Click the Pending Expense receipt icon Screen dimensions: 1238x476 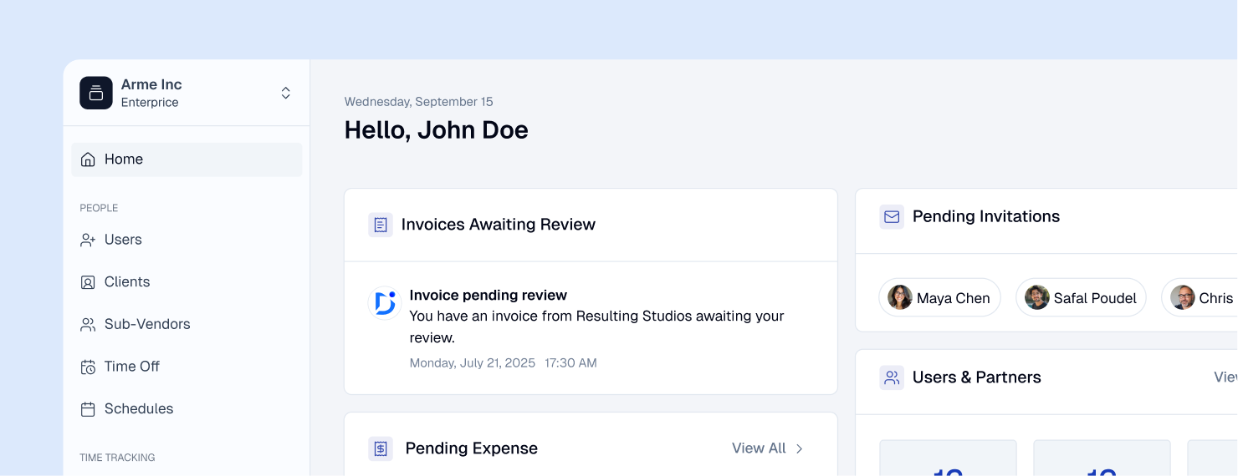pyautogui.click(x=381, y=448)
